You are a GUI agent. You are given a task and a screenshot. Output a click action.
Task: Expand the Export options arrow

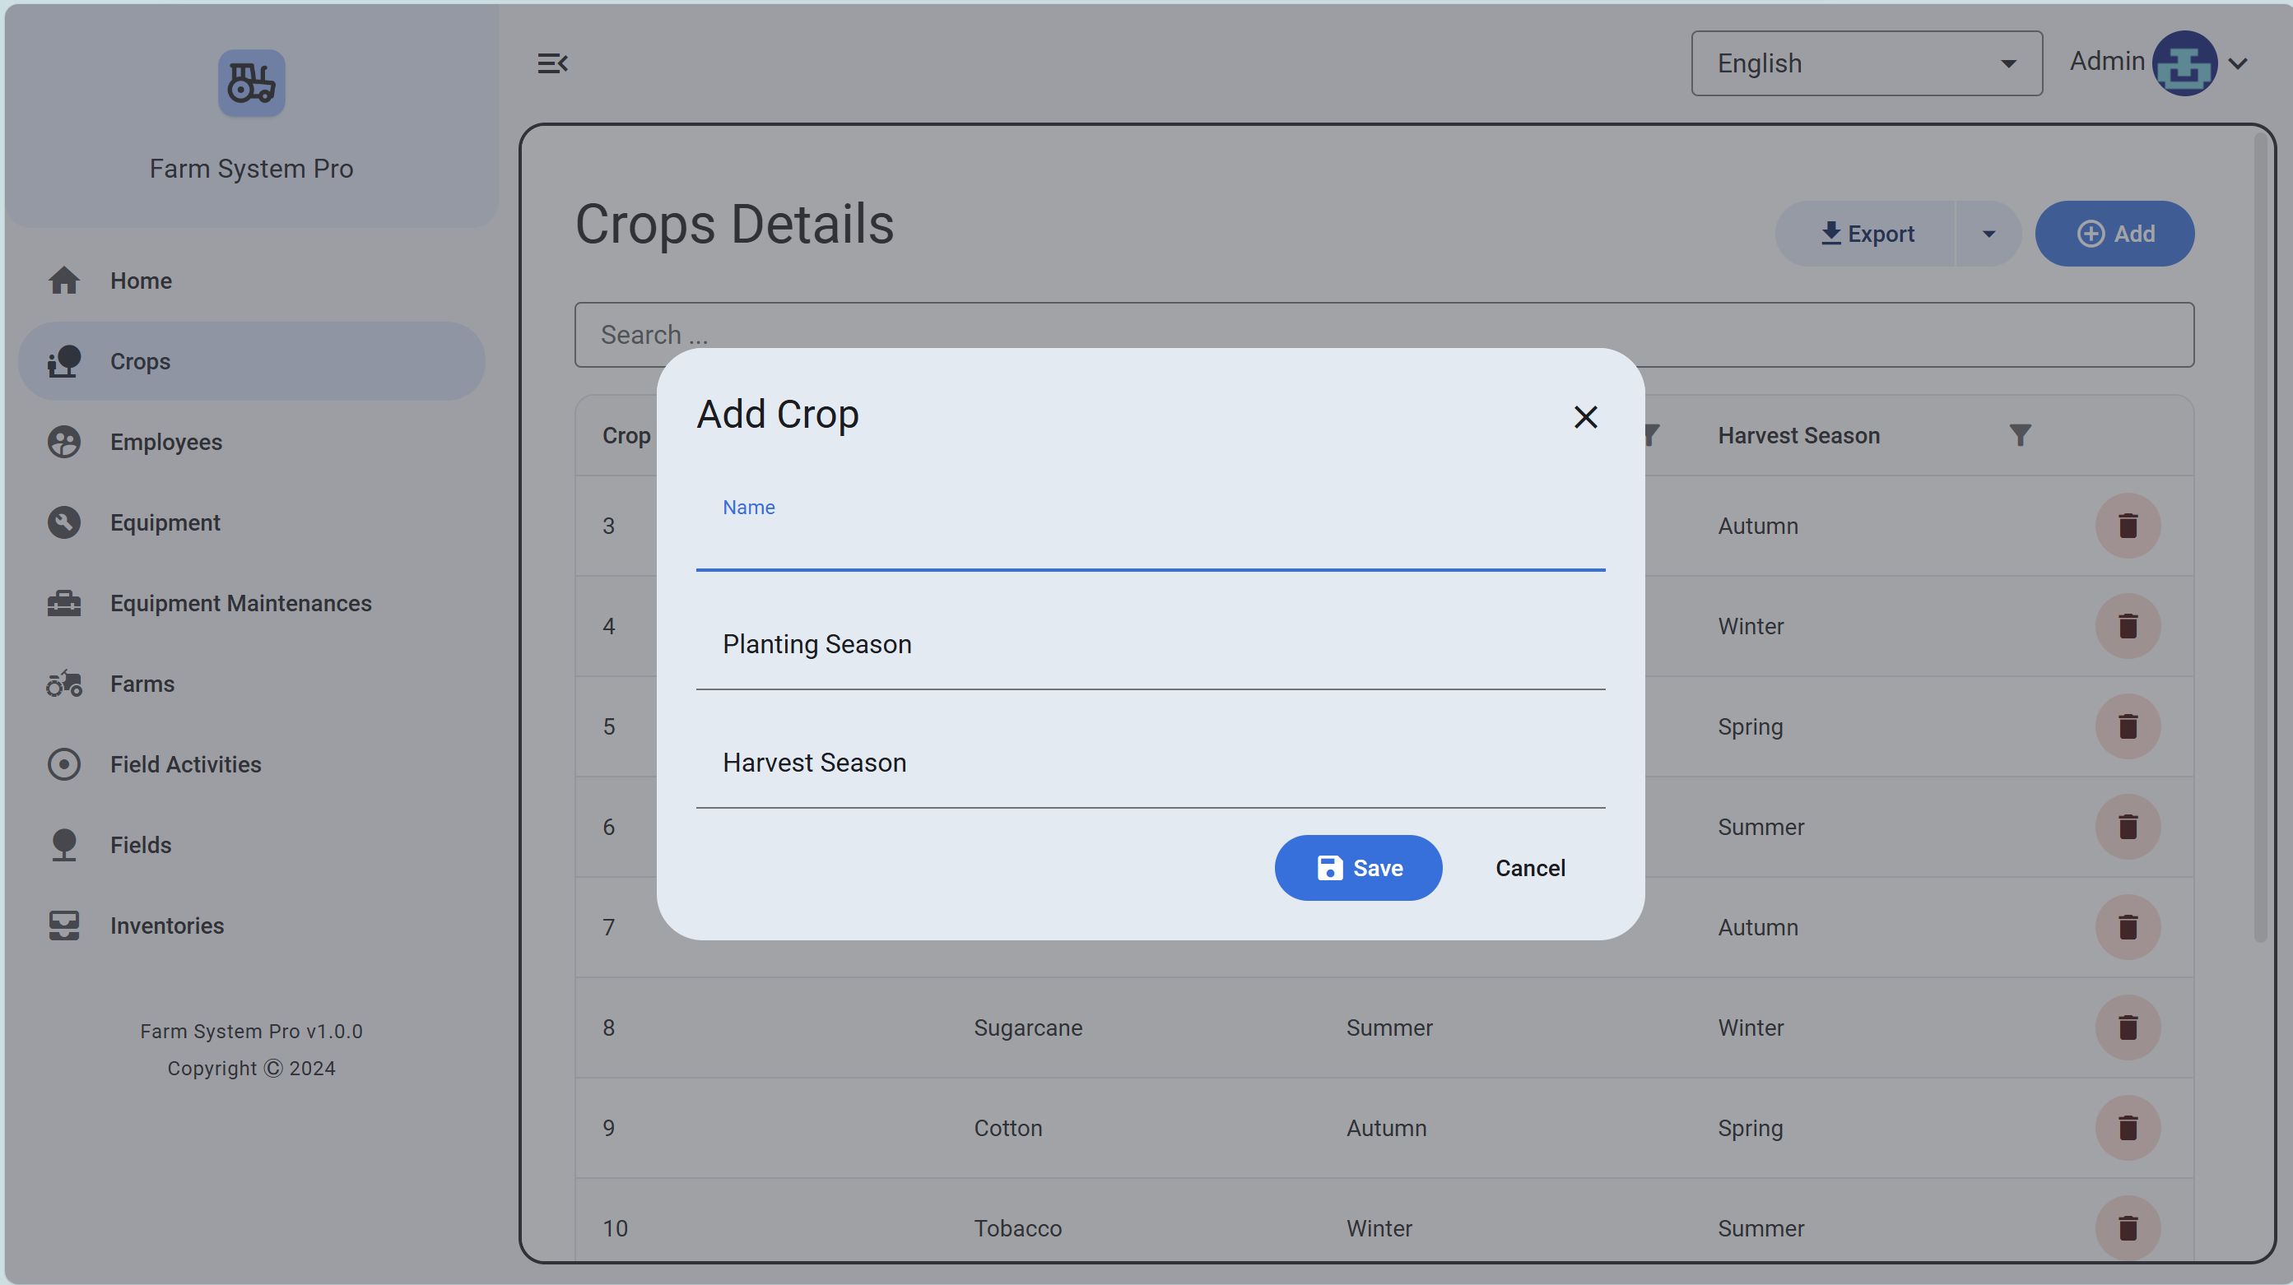click(x=1988, y=234)
